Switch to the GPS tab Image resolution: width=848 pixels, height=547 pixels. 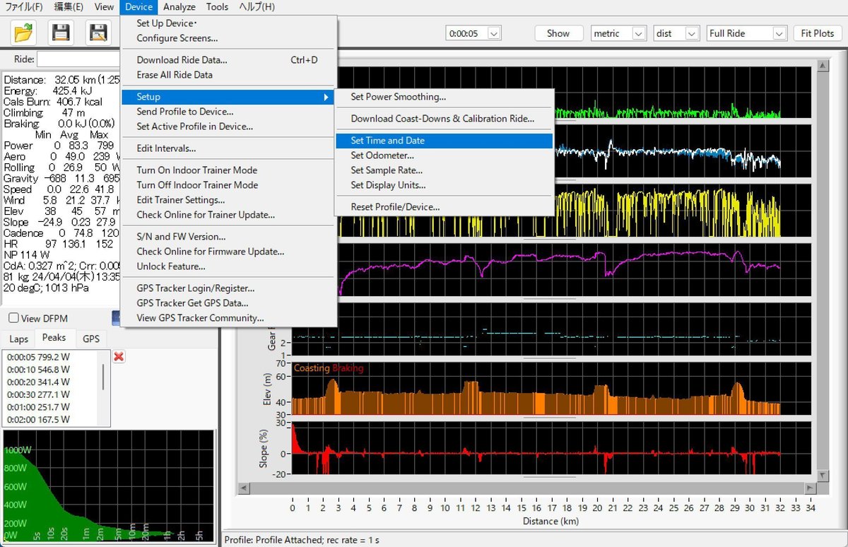(91, 339)
